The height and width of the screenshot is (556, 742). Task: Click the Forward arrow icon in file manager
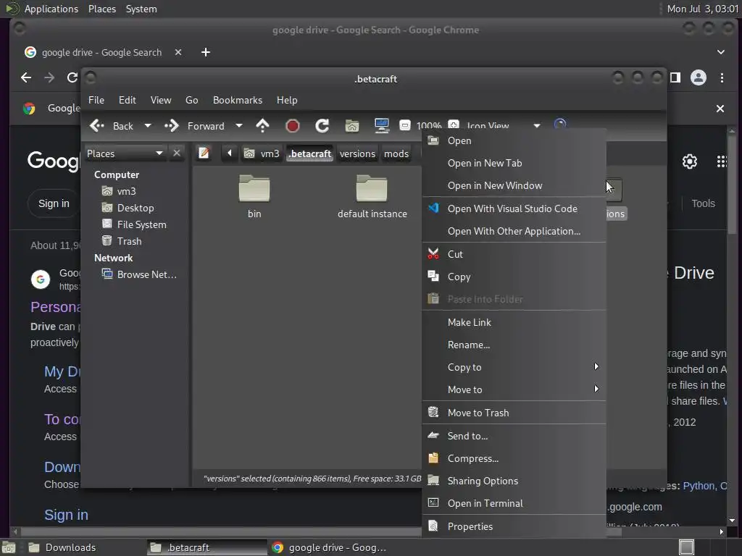(171, 126)
